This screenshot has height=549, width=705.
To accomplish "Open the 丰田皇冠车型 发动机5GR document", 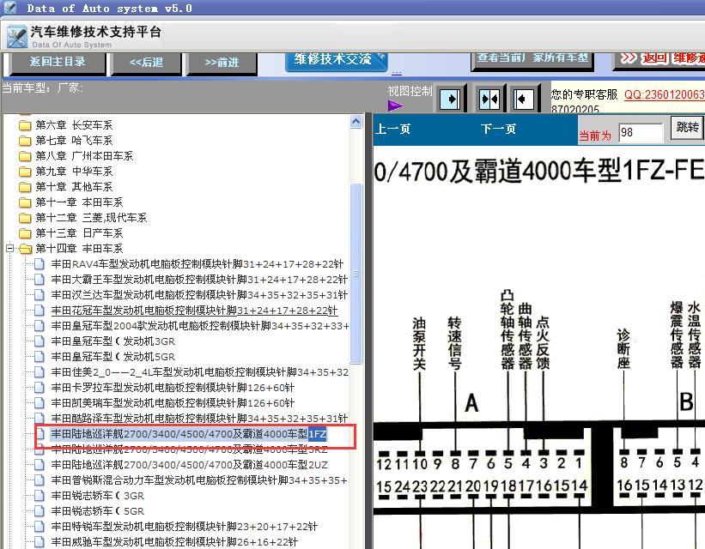I will tap(112, 357).
